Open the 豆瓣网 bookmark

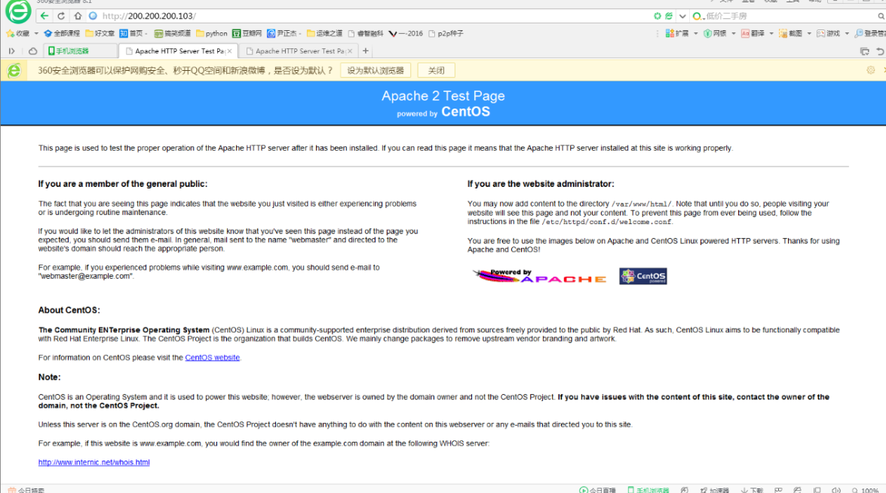click(247, 33)
